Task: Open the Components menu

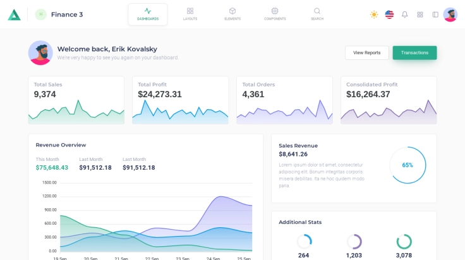Action: click(x=275, y=14)
